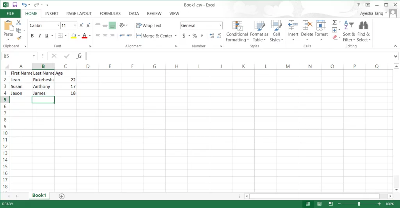Decrease font size with small A icon
400x208 pixels.
(x=88, y=25)
